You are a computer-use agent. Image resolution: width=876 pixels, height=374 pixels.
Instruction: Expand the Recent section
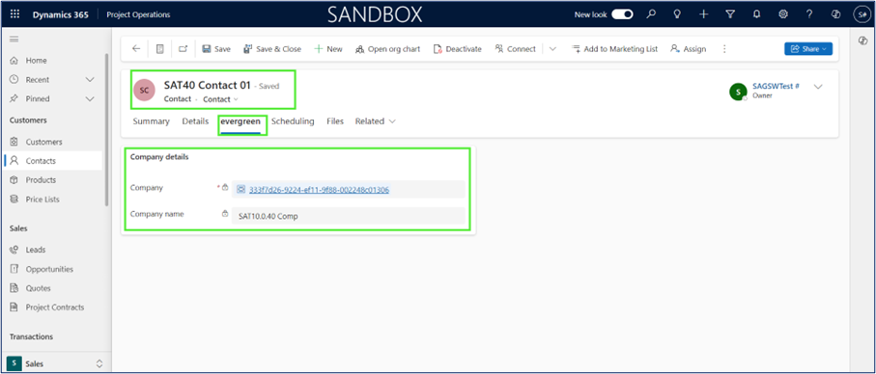pyautogui.click(x=90, y=80)
